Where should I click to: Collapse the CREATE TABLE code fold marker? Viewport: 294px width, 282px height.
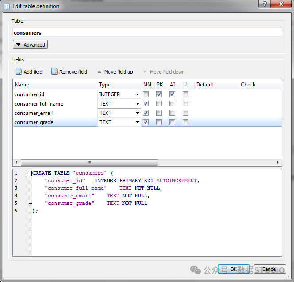coord(29,173)
